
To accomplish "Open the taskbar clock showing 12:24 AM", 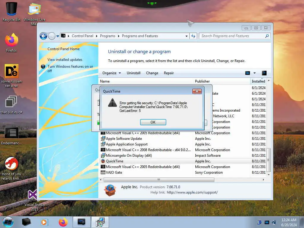I will (x=289, y=222).
